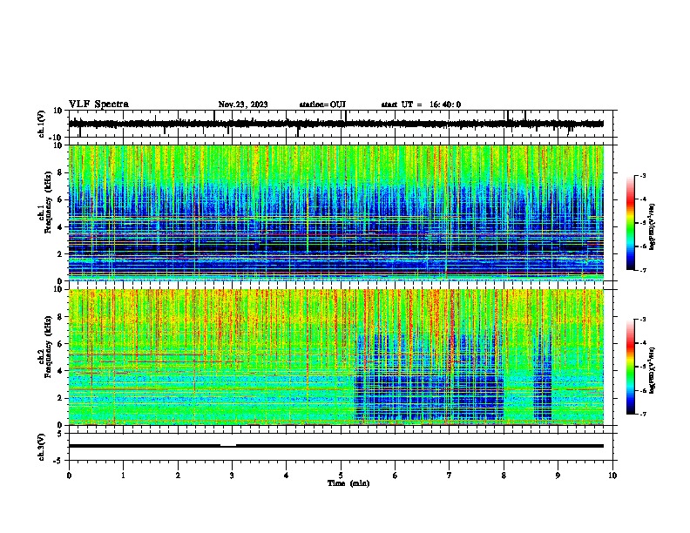This screenshot has height=533, width=690.
Task: Click the ch.1 "Frequency (kHz)" axis label
Action: click(48, 202)
